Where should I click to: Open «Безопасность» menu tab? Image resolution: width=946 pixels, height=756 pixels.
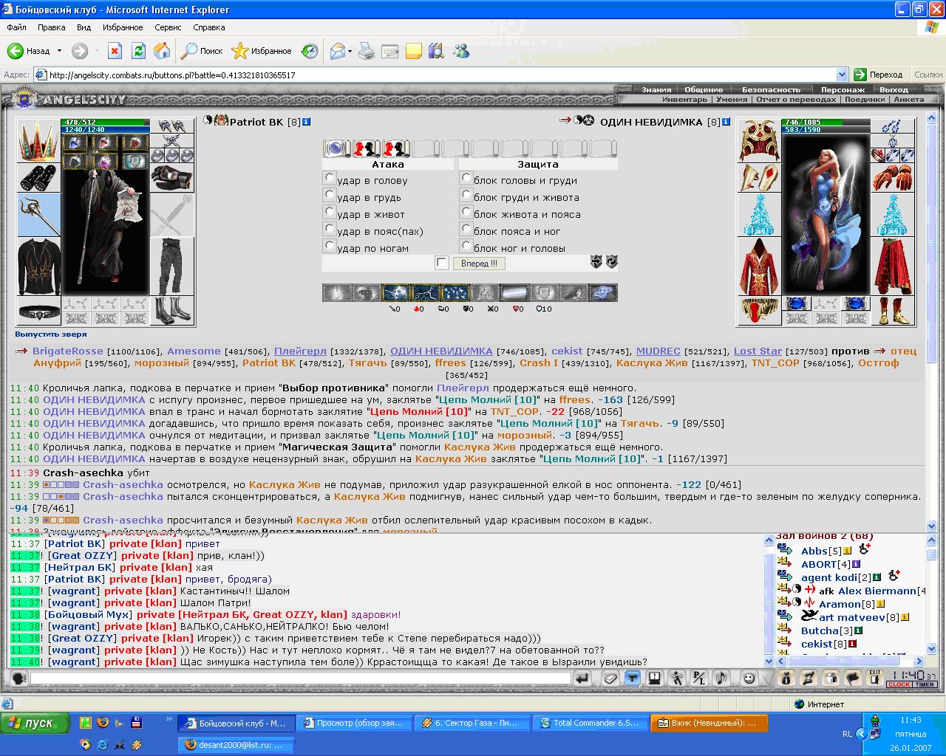(771, 89)
